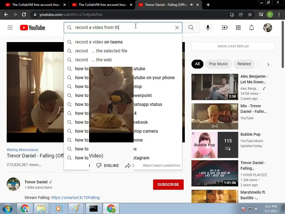Image resolution: width=285 pixels, height=214 pixels.
Task: Click Alec Benjamin - Let Me Down title
Action: (254, 79)
